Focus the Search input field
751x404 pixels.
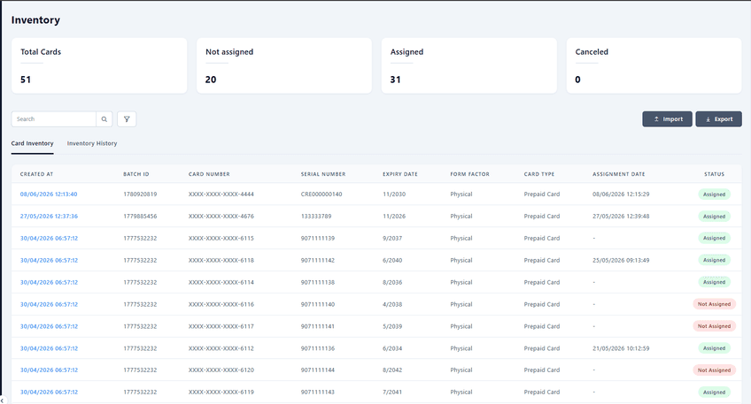[x=54, y=119]
